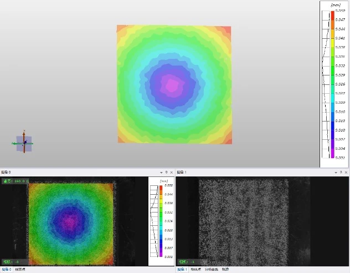Pin the 图像 0 panel using pushpin icon

pos(166,173)
